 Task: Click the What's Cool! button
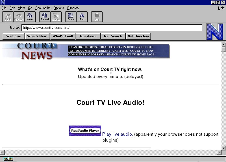pos(62,36)
